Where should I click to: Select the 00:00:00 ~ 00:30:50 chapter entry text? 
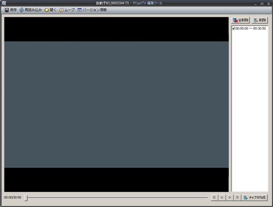251,28
